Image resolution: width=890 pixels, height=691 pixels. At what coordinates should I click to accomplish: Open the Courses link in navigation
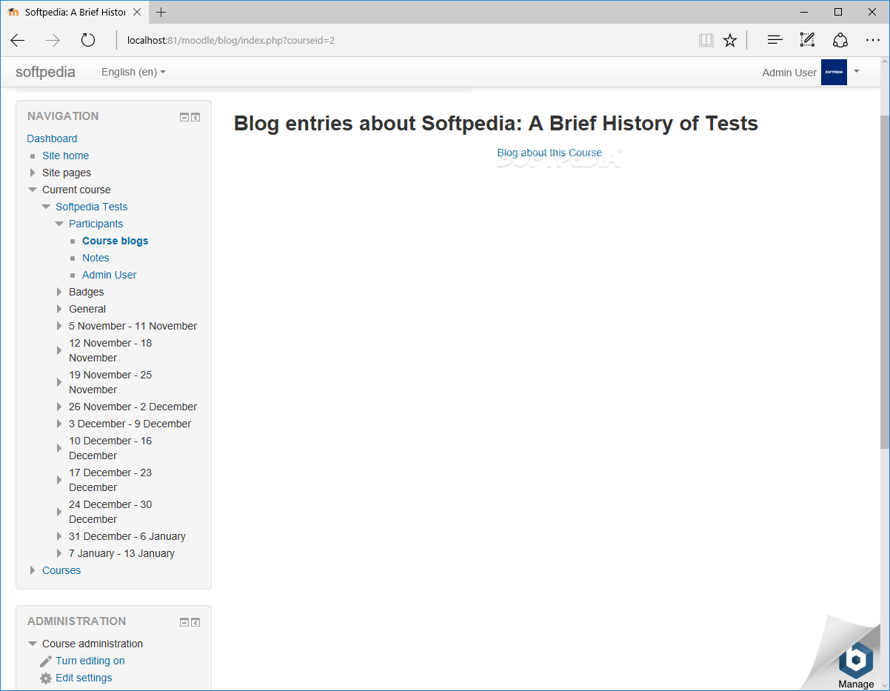(61, 570)
